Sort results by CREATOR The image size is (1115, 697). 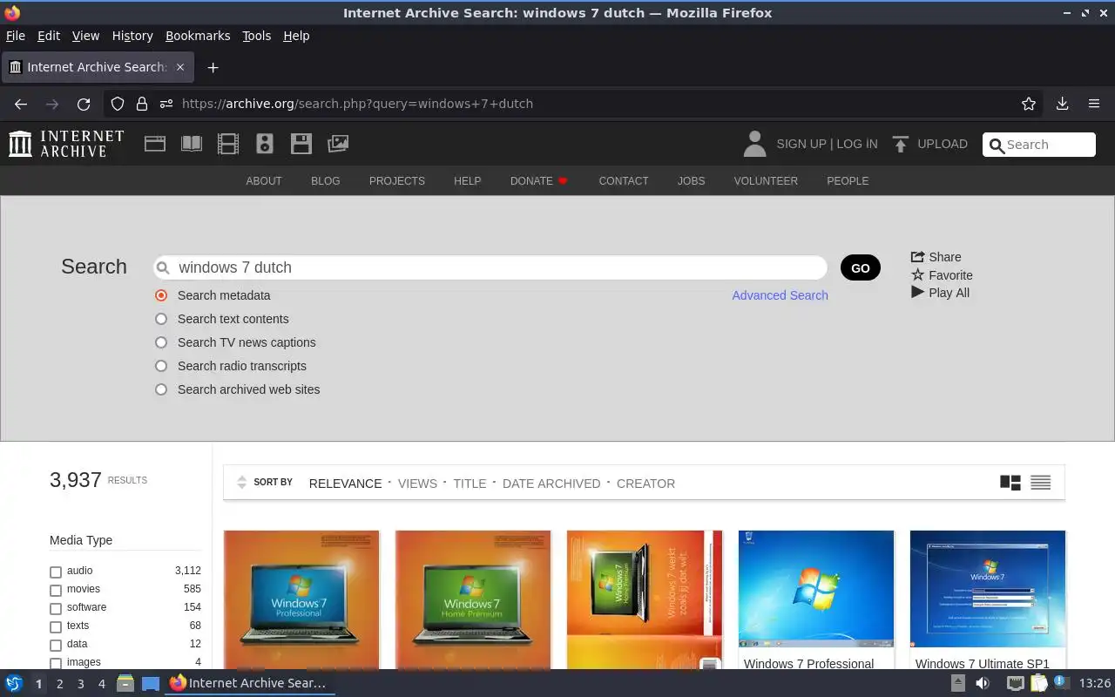[645, 484]
